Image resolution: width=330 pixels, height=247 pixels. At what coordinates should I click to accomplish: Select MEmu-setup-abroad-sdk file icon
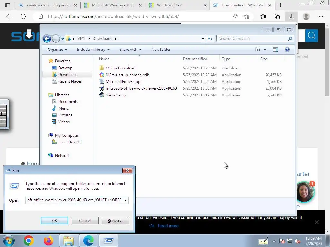(102, 75)
